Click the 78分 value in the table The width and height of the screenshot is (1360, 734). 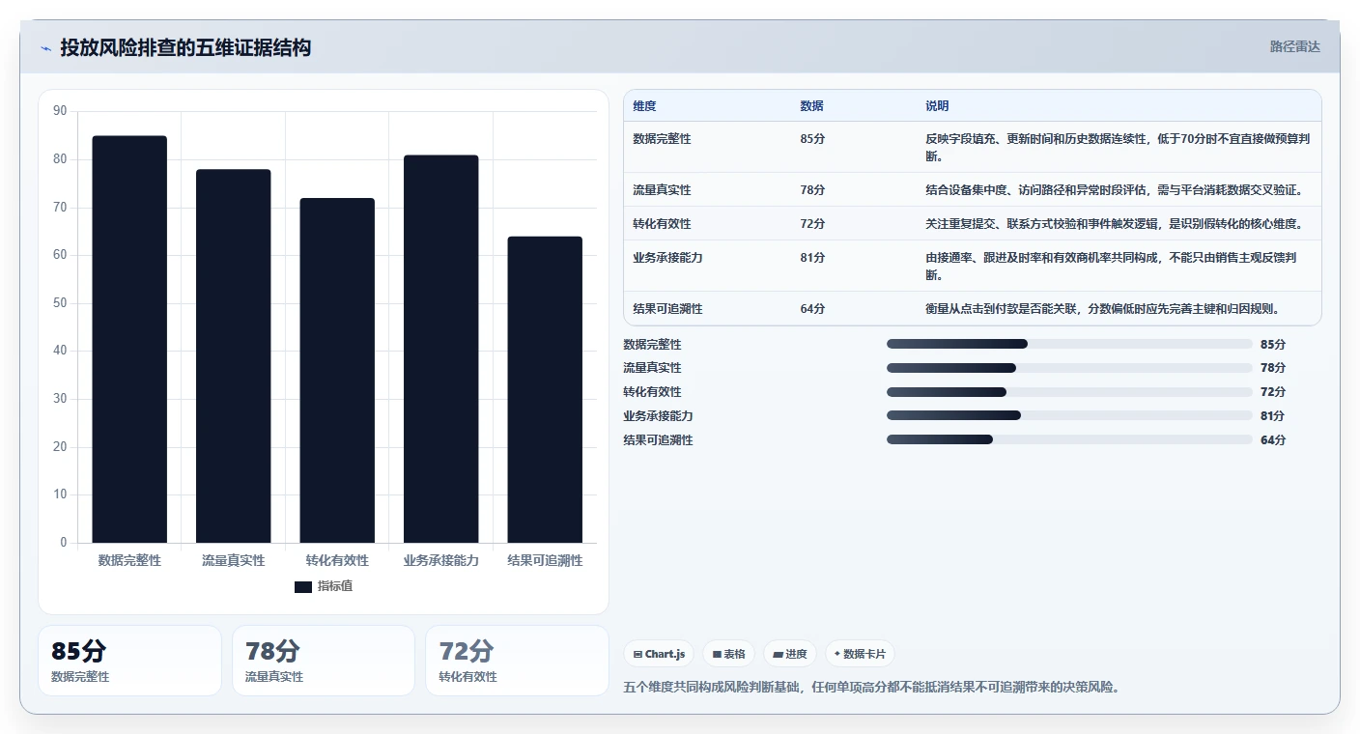(x=812, y=190)
